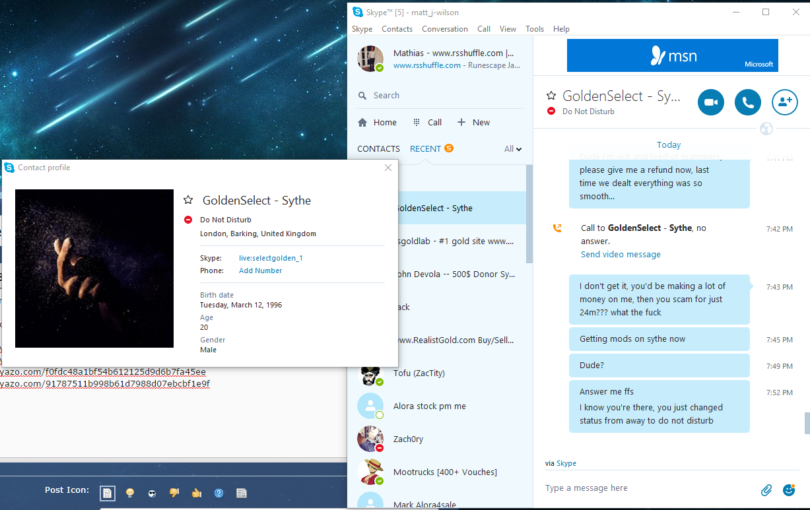Viewport: 810px width, 510px height.
Task: Click the 'Dude?' message bubble
Action: coord(659,366)
